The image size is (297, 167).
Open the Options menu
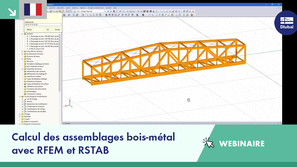click(x=83, y=8)
